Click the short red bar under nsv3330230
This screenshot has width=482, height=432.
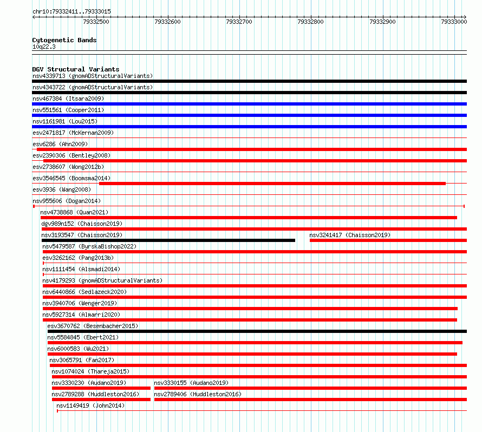click(x=101, y=388)
